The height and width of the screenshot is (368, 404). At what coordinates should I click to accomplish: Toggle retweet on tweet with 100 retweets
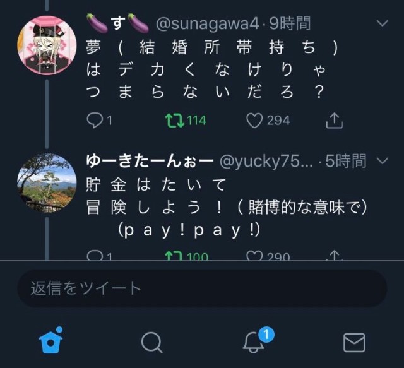point(174,256)
